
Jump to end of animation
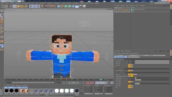[83, 83]
